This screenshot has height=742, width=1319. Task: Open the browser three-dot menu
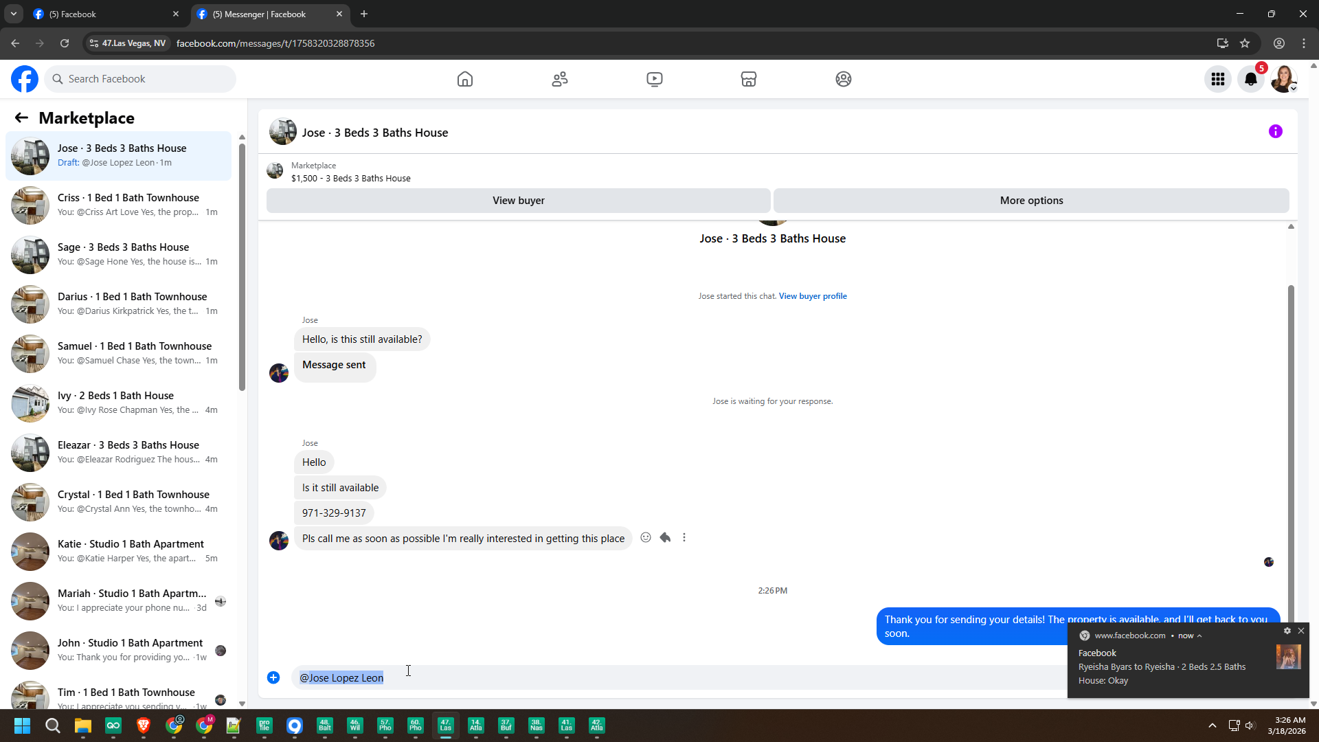pos(1304,43)
